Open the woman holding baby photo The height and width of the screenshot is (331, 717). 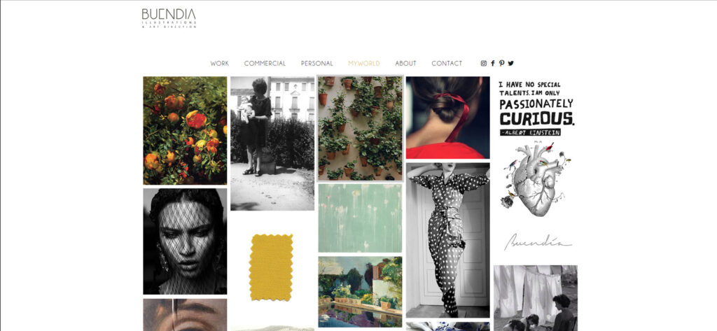click(272, 143)
